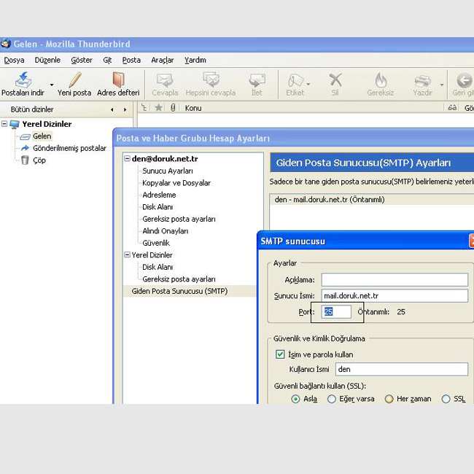The height and width of the screenshot is (474, 474).
Task: Click the star column header icon
Action: [158, 108]
